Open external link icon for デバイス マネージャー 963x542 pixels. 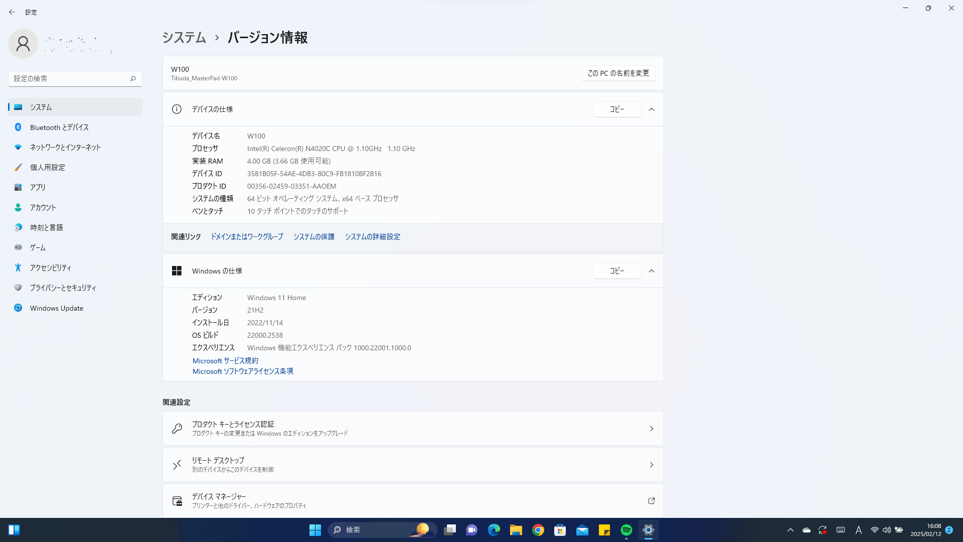(652, 501)
